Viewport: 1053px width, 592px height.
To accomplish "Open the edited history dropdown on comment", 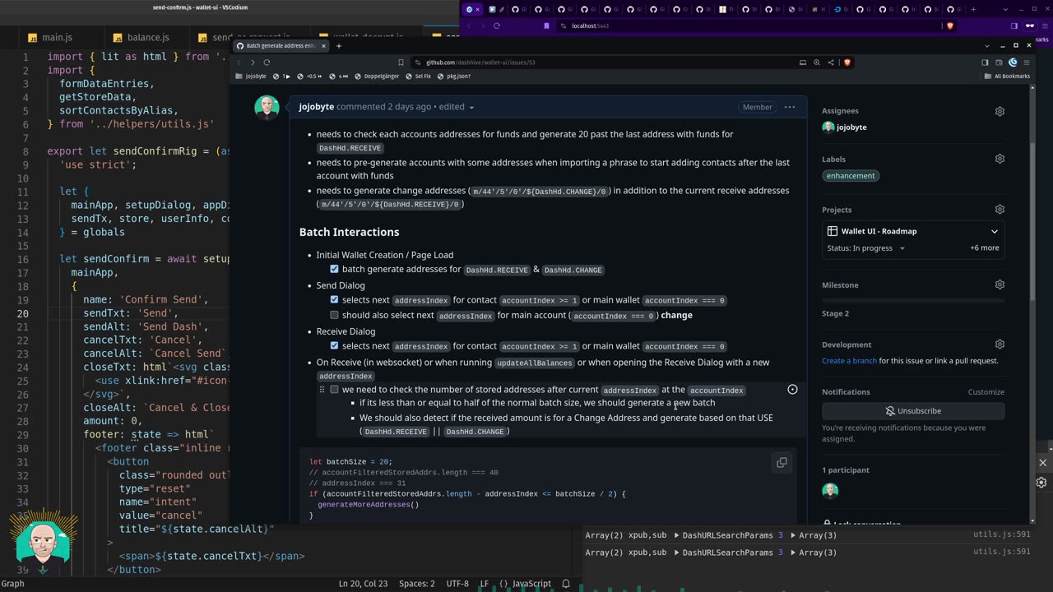I will pyautogui.click(x=457, y=107).
